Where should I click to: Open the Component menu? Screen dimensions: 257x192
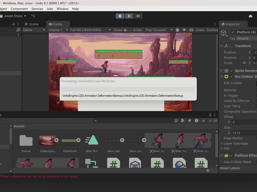[19, 9]
